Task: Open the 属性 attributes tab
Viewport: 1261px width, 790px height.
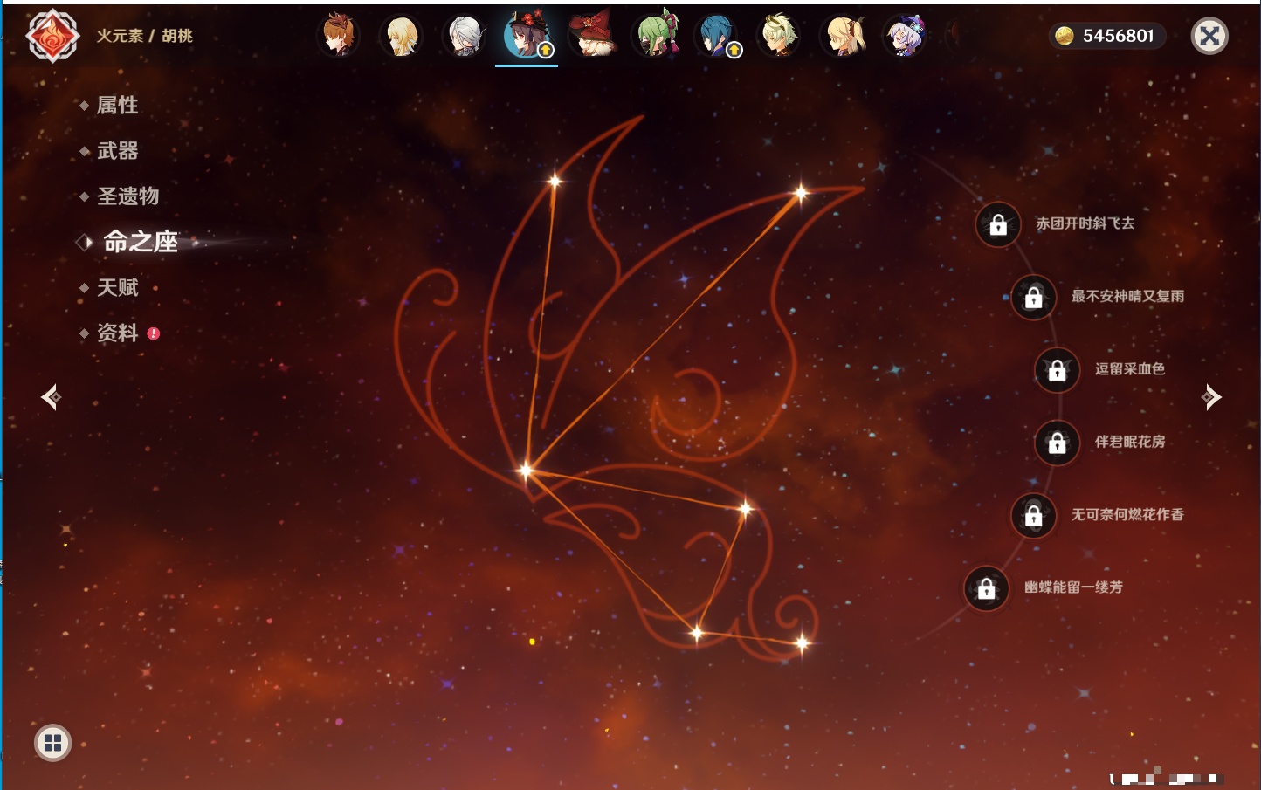Action: (117, 106)
